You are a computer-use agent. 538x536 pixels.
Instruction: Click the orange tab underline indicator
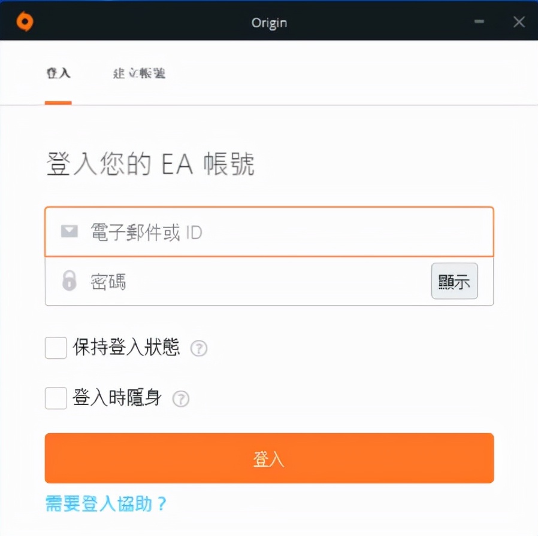coord(58,103)
